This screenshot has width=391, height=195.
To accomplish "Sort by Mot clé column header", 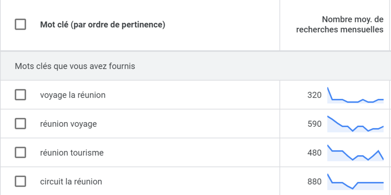I will 102,25.
